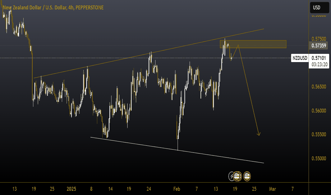This screenshot has width=331, height=195.
Task: Click the 14 date label on time axis
Action: coord(110,189)
